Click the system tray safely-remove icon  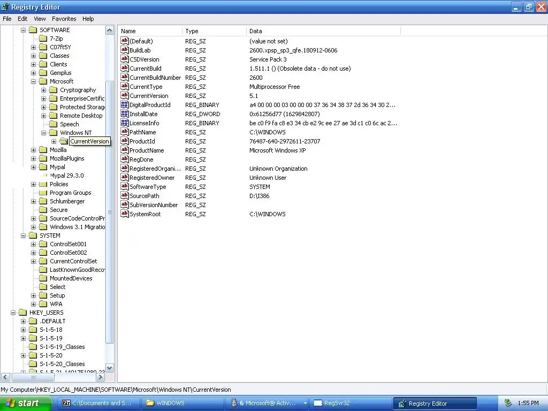(508, 403)
